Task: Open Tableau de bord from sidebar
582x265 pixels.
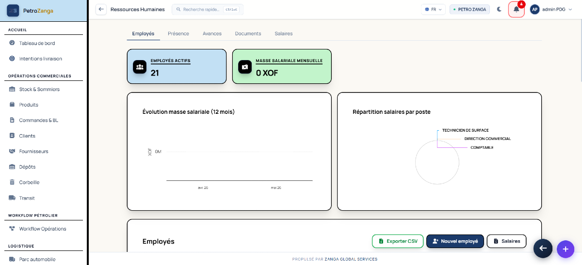Action: click(x=37, y=43)
